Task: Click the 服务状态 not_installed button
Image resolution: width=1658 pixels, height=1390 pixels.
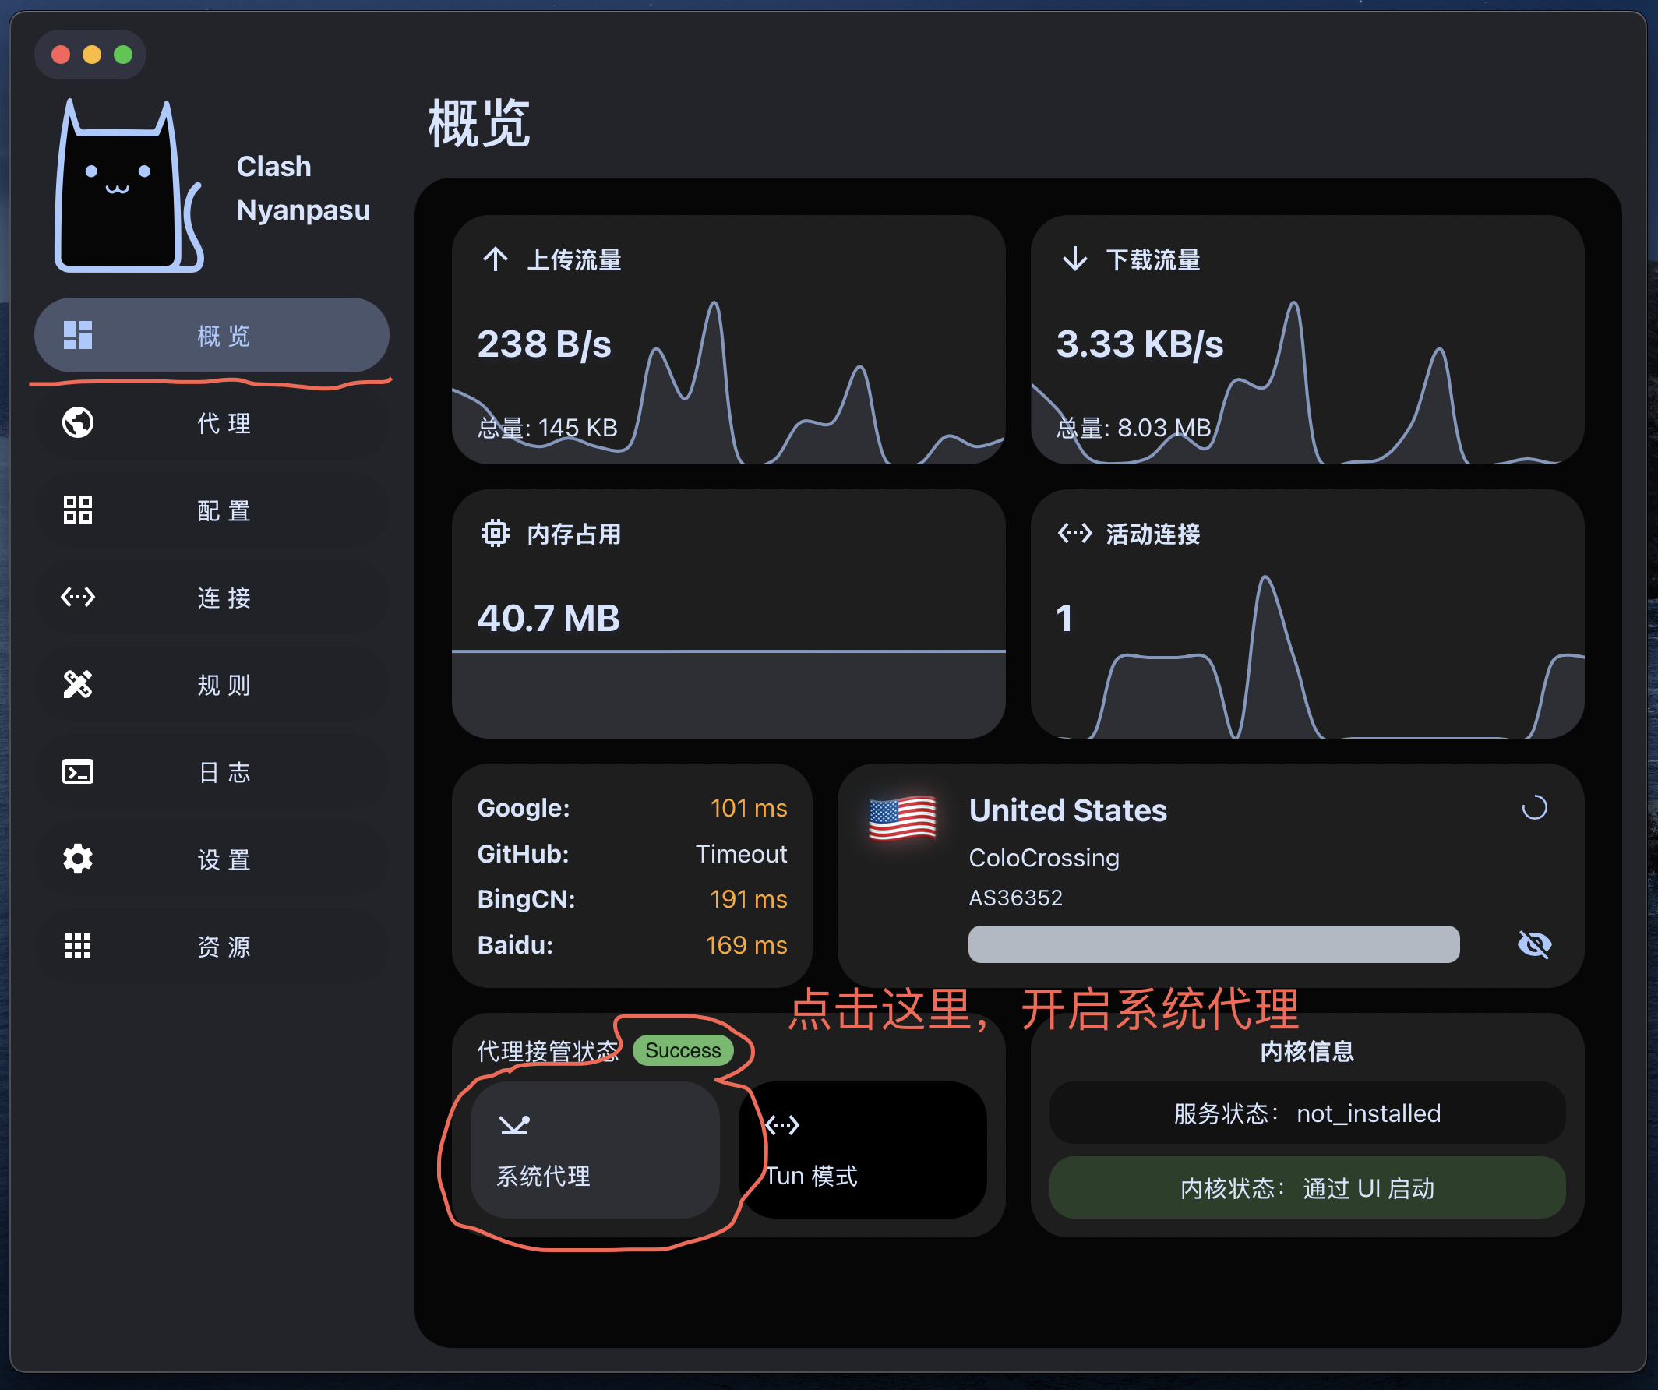Action: (1307, 1113)
